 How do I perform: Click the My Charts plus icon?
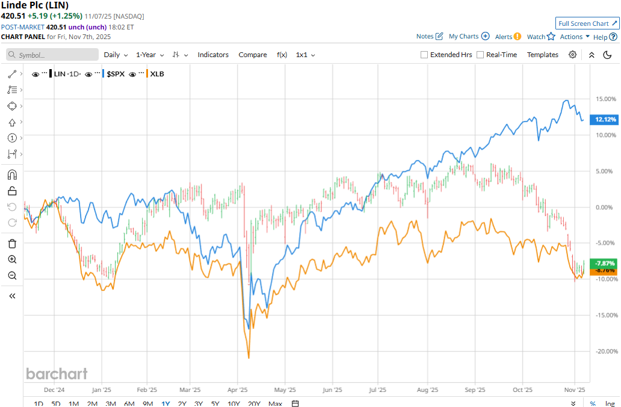click(x=485, y=36)
